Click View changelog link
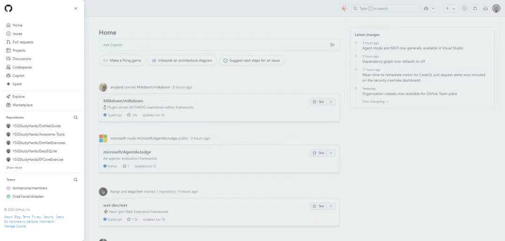 click(x=375, y=102)
